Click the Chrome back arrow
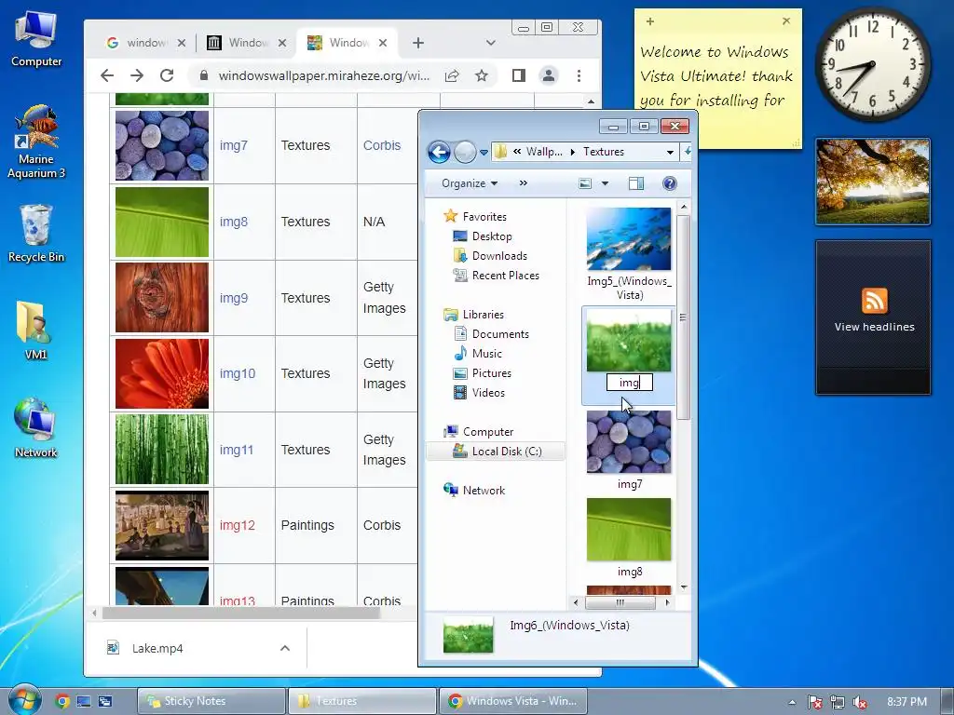954x715 pixels. click(x=107, y=75)
